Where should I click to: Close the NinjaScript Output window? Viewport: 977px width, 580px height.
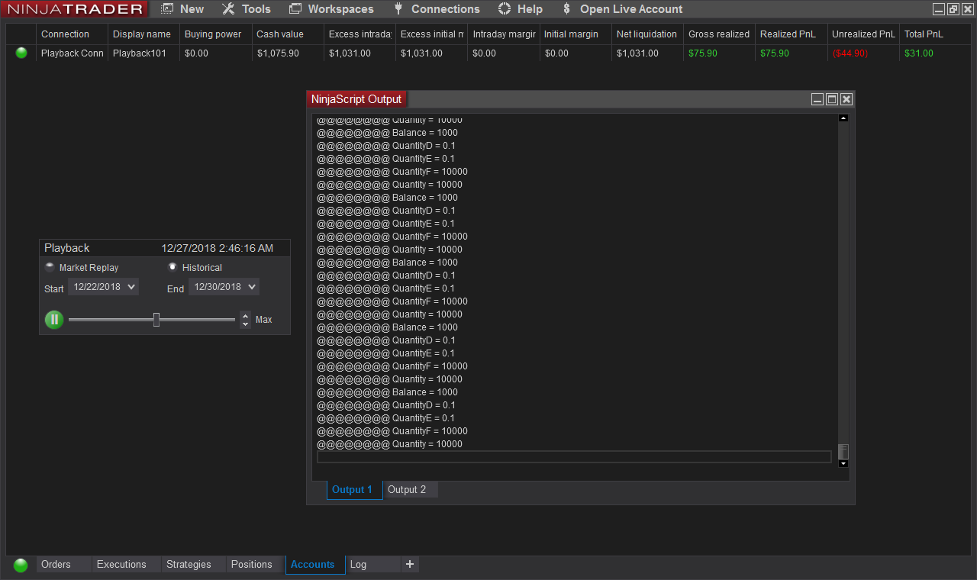(x=846, y=99)
